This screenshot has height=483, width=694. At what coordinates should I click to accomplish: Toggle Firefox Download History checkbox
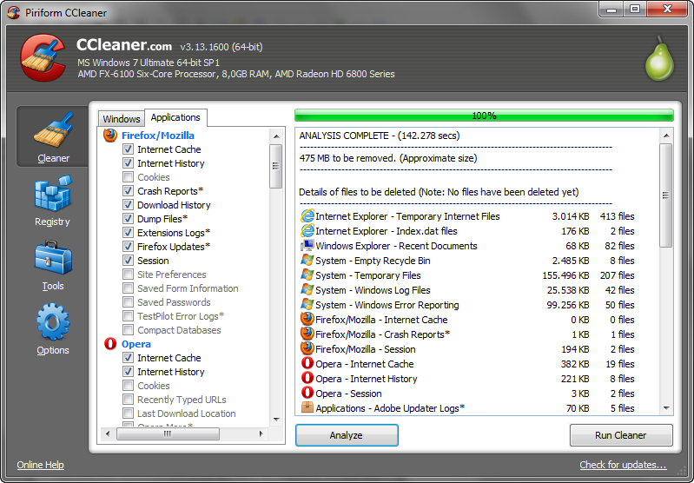[x=128, y=204]
